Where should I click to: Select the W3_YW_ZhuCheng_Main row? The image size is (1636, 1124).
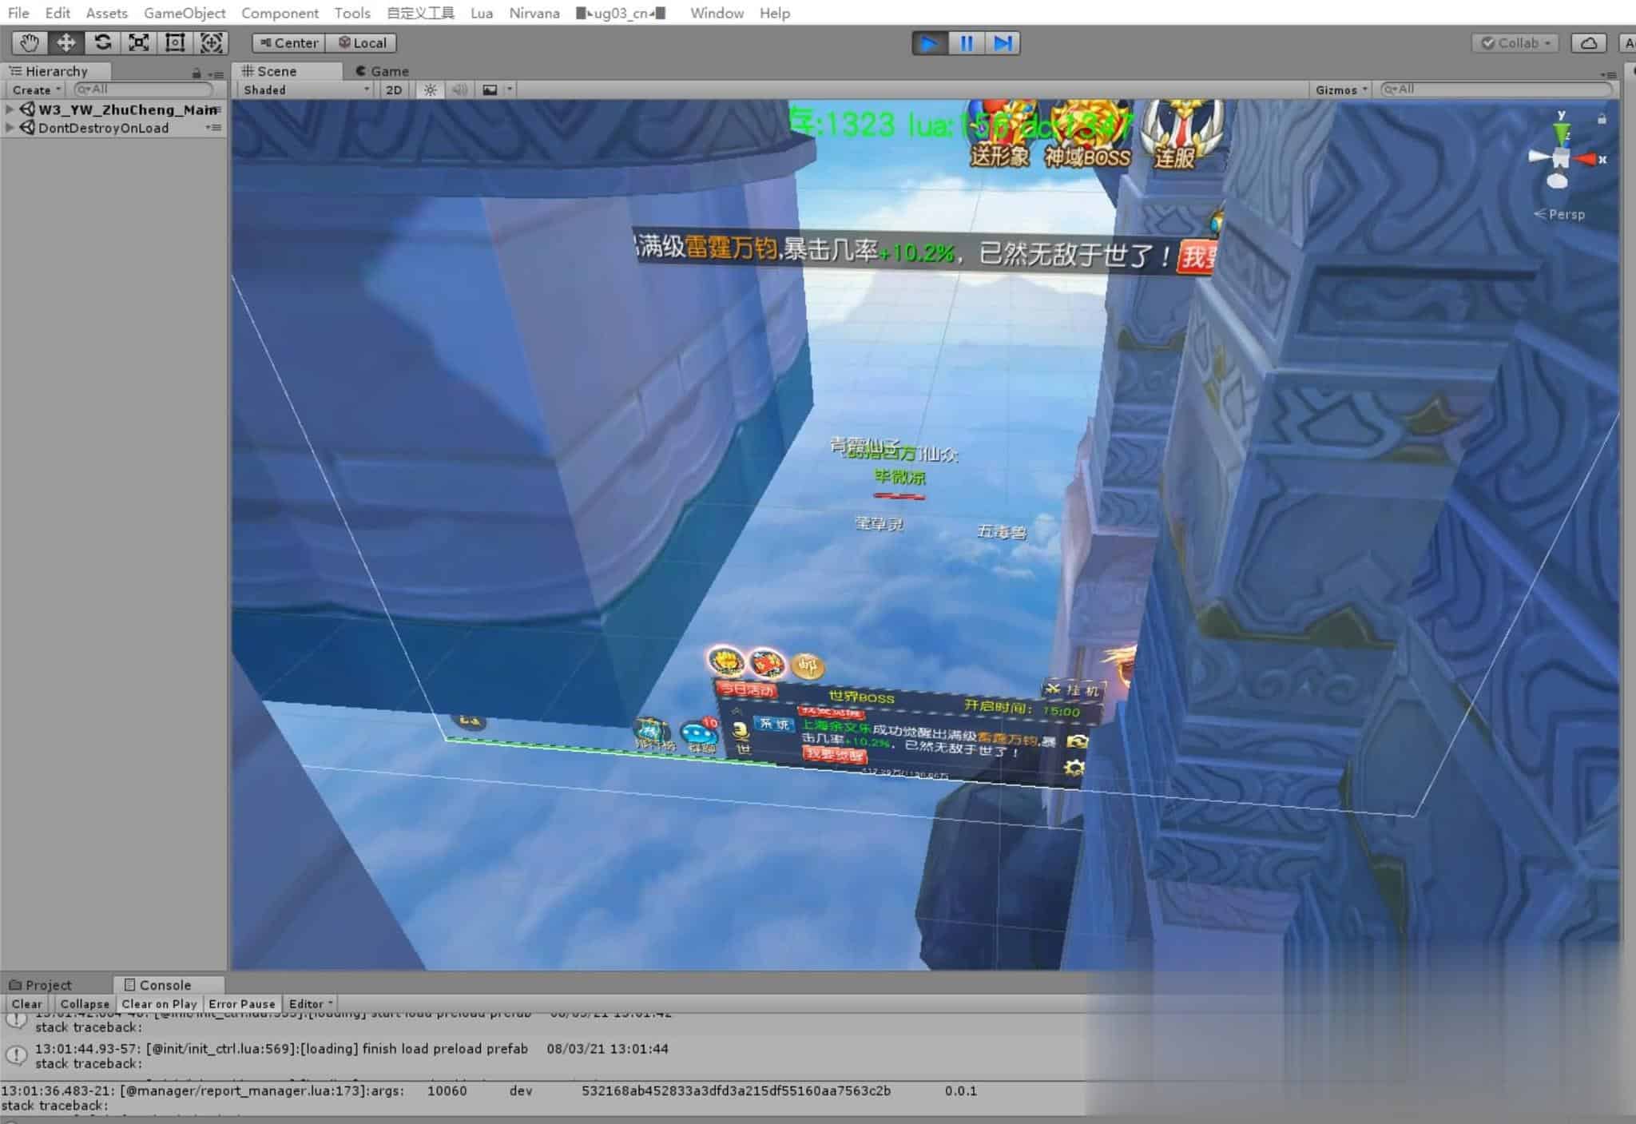[113, 109]
